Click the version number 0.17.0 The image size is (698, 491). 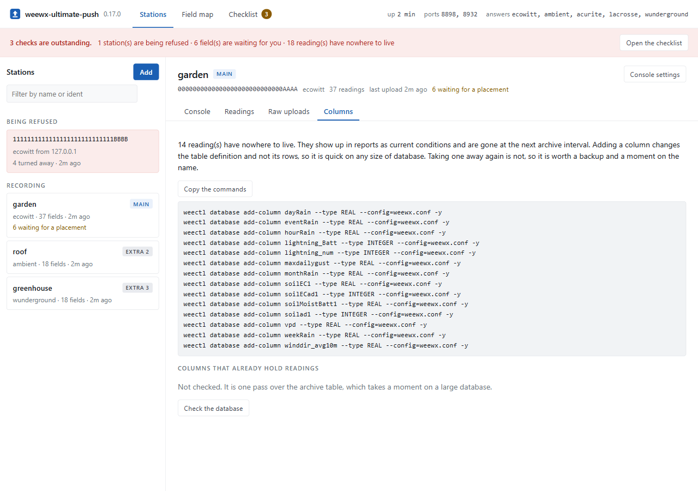pos(112,14)
